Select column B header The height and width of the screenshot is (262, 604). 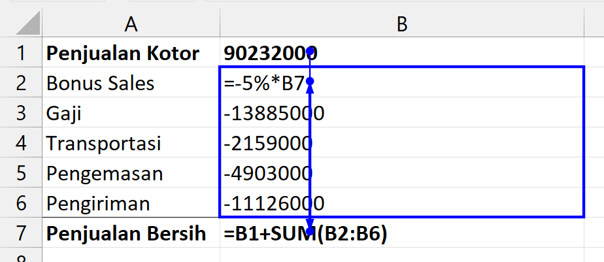401,24
